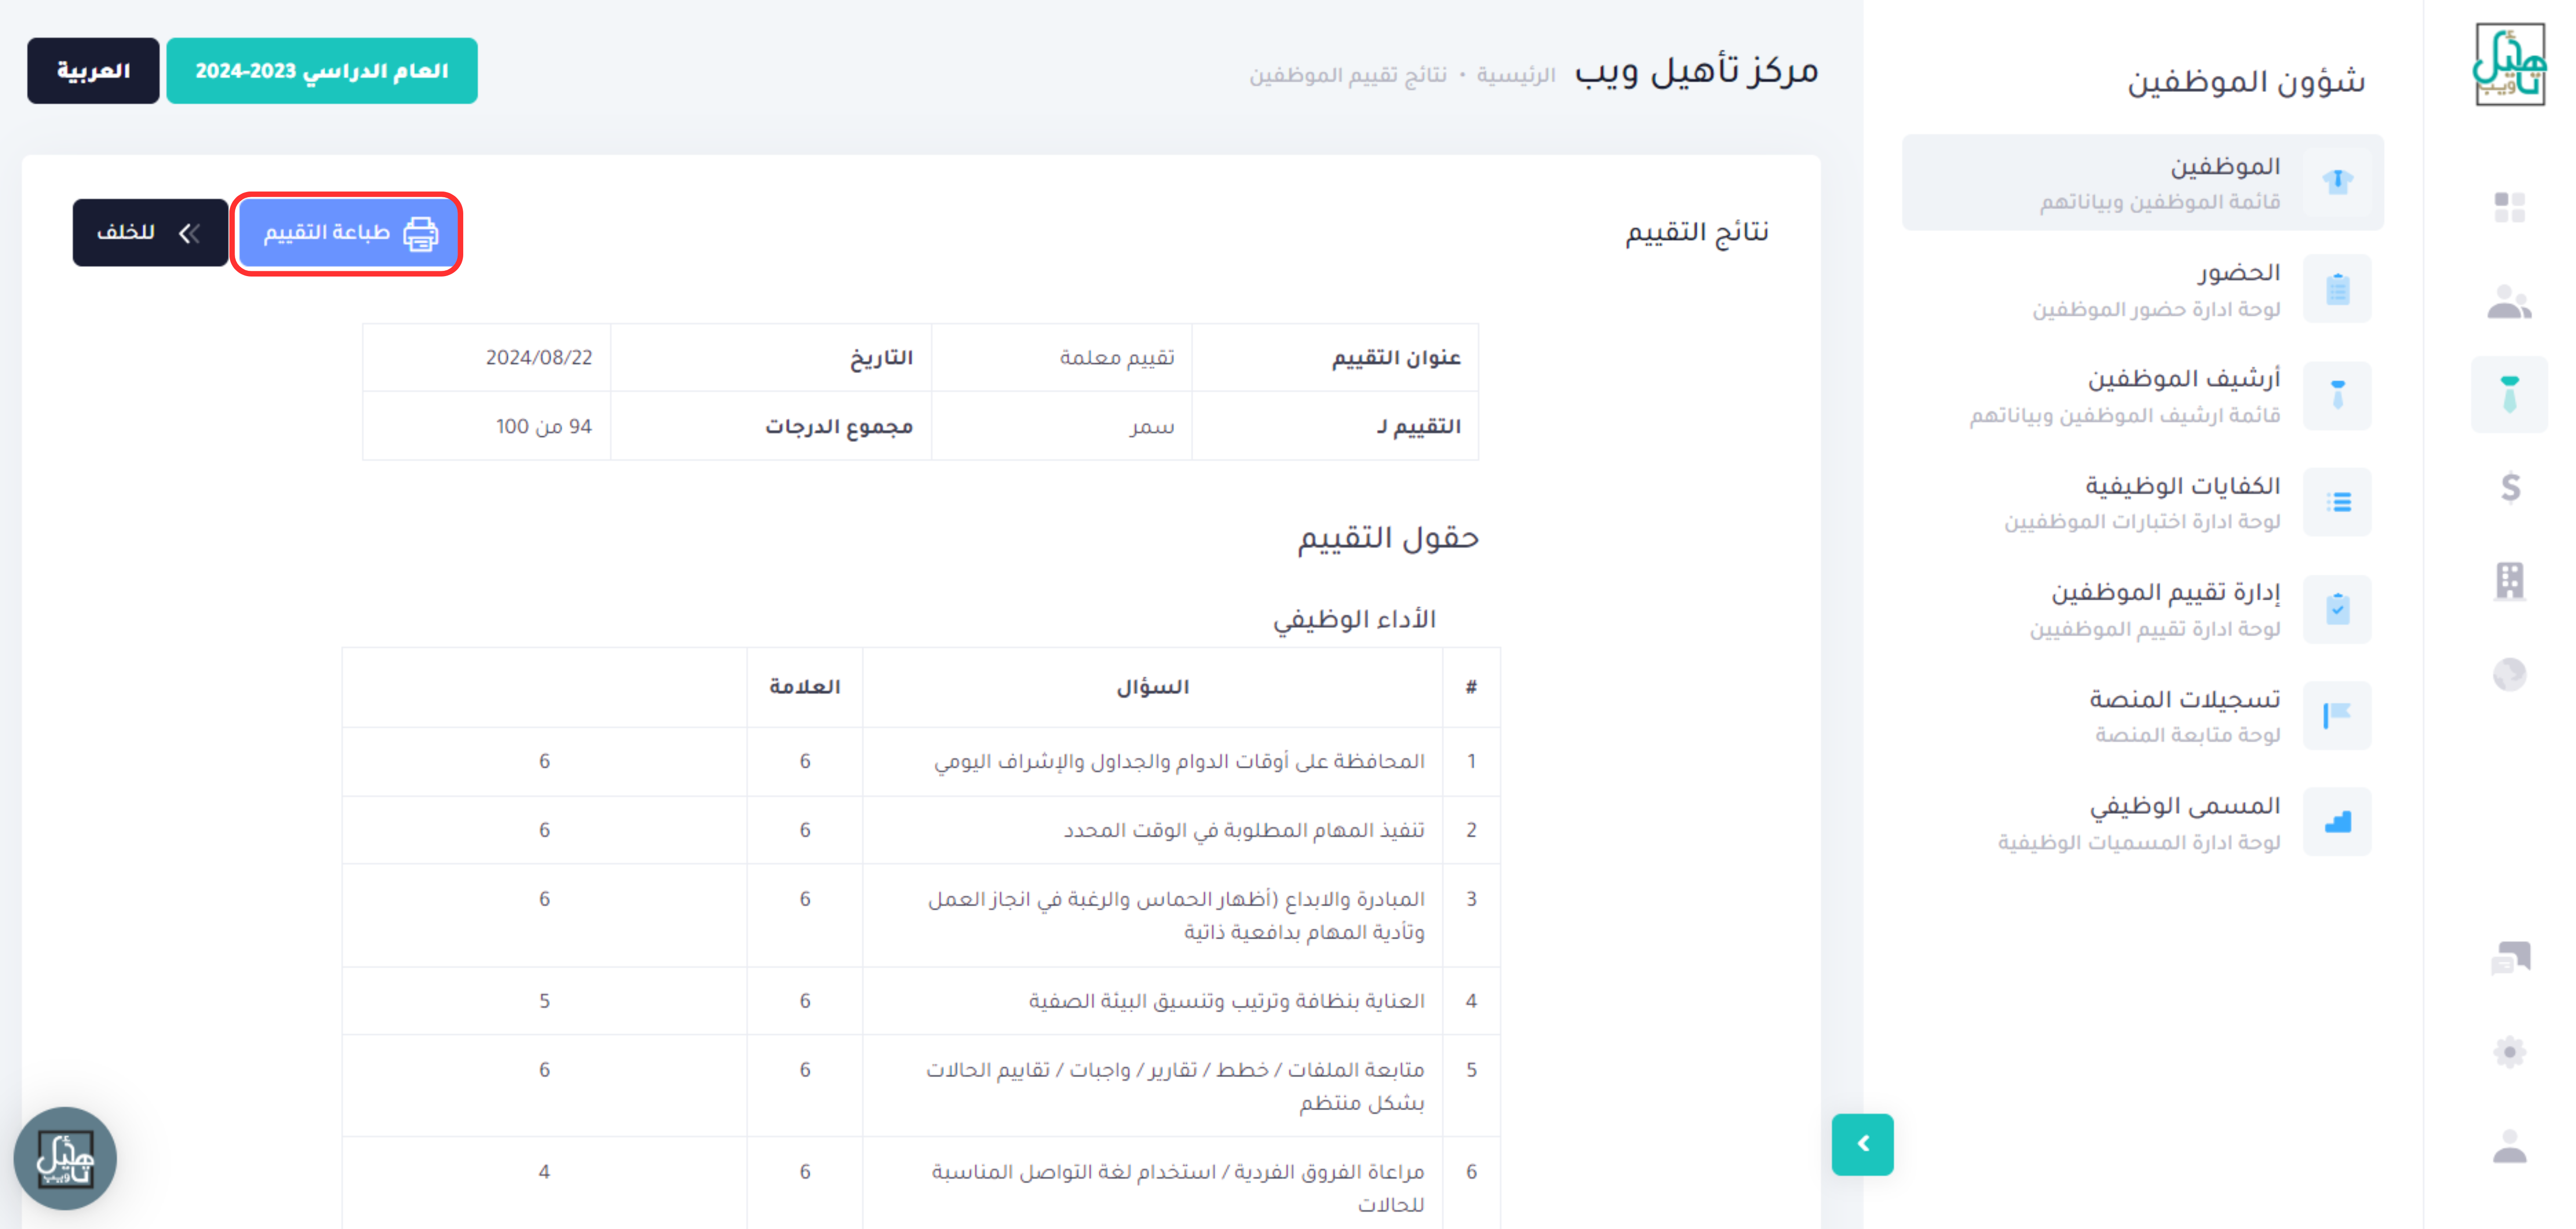This screenshot has height=1229, width=2576.
Task: Select the staff tie icon in rail
Action: (x=2509, y=394)
